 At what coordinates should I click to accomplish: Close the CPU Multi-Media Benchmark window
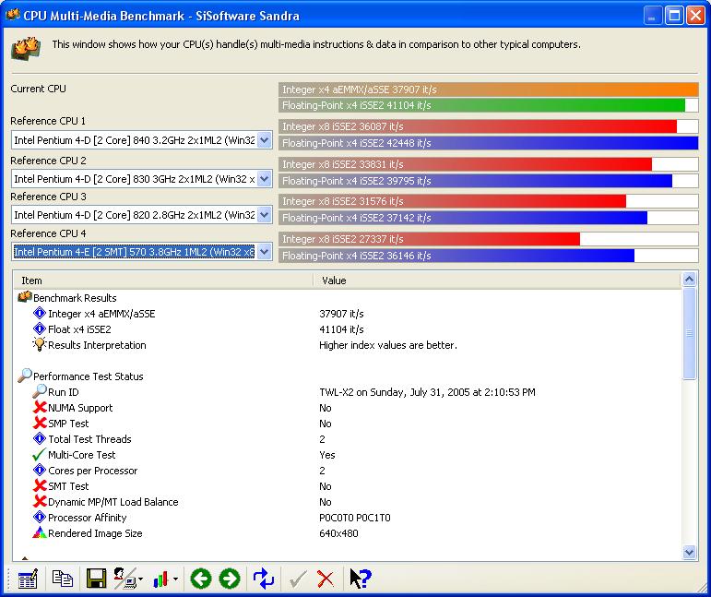pyautogui.click(x=695, y=16)
